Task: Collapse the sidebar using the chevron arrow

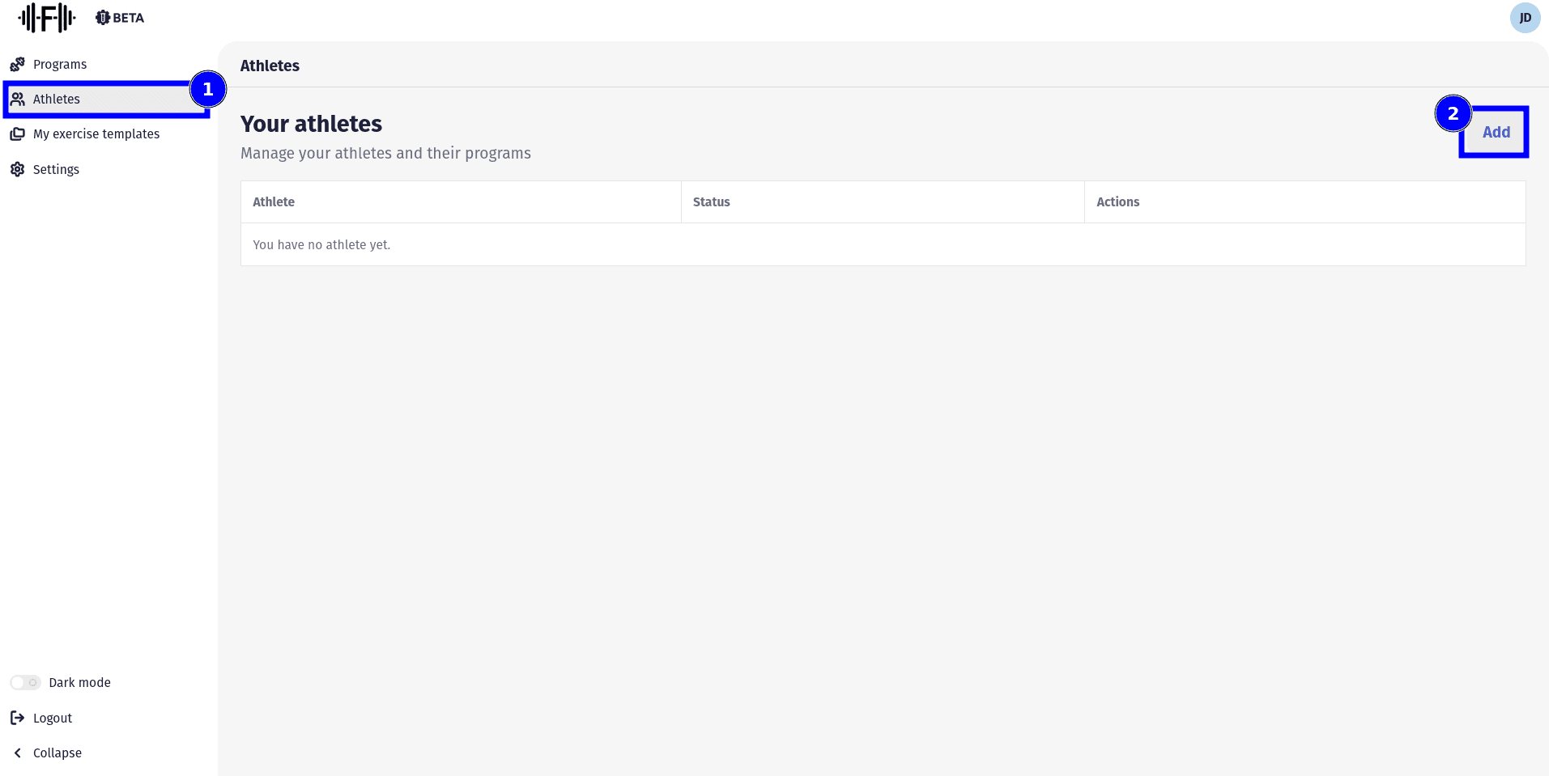Action: (17, 753)
